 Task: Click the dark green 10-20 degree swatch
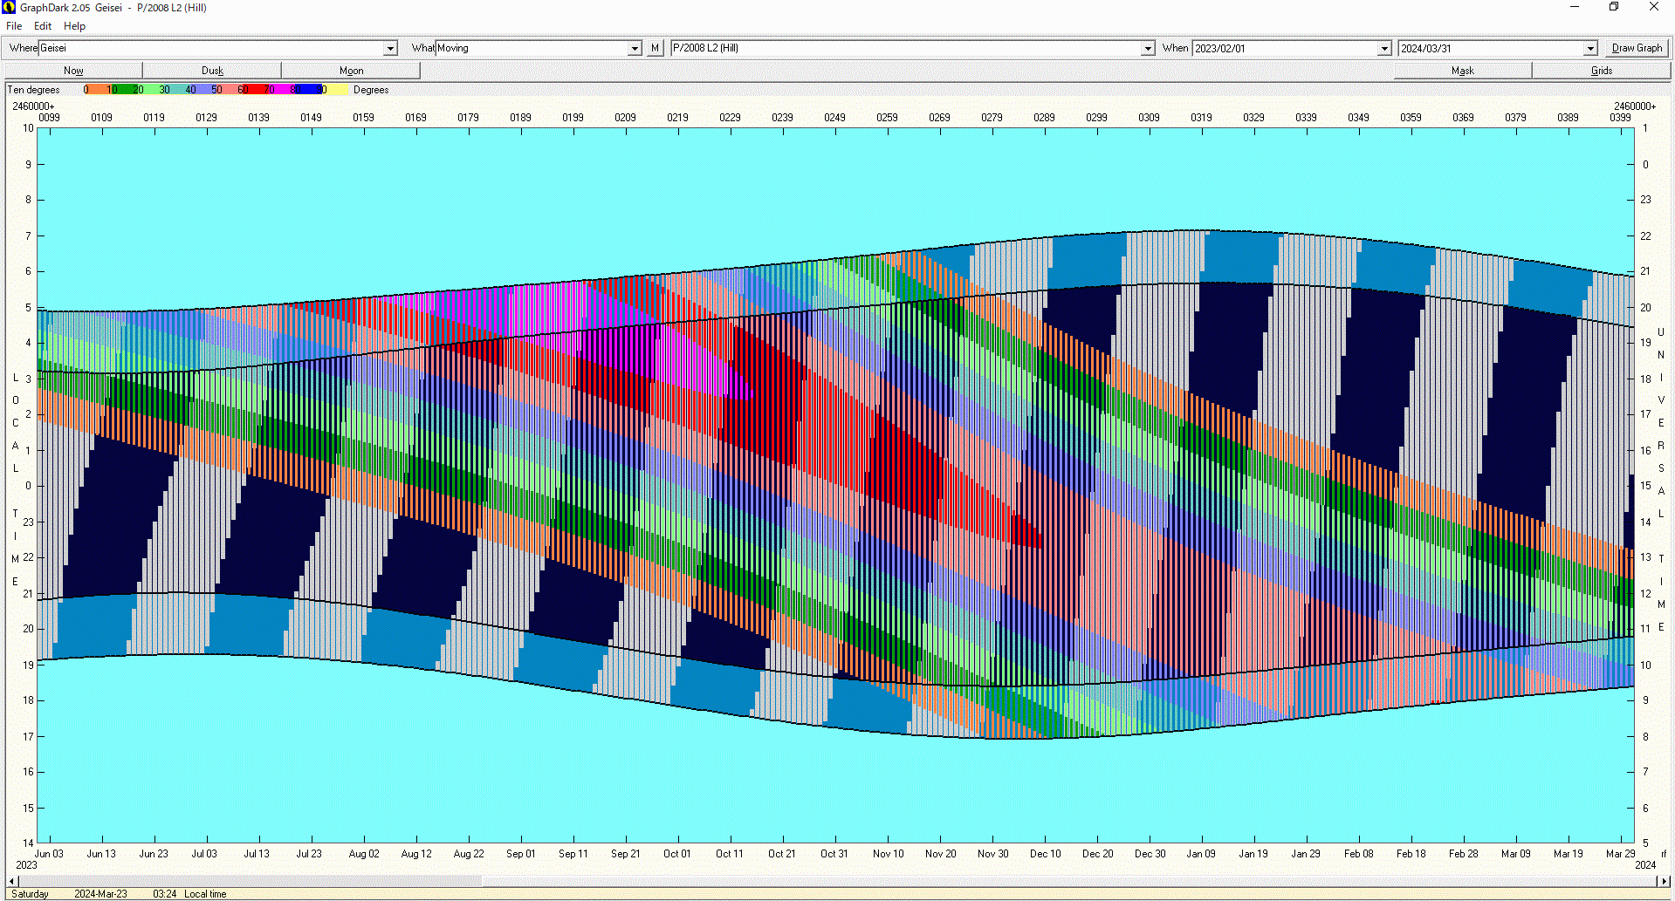123,90
